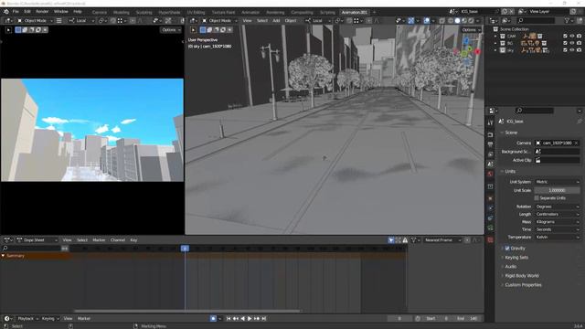Hide CAM collection with eye icon

click(572, 37)
